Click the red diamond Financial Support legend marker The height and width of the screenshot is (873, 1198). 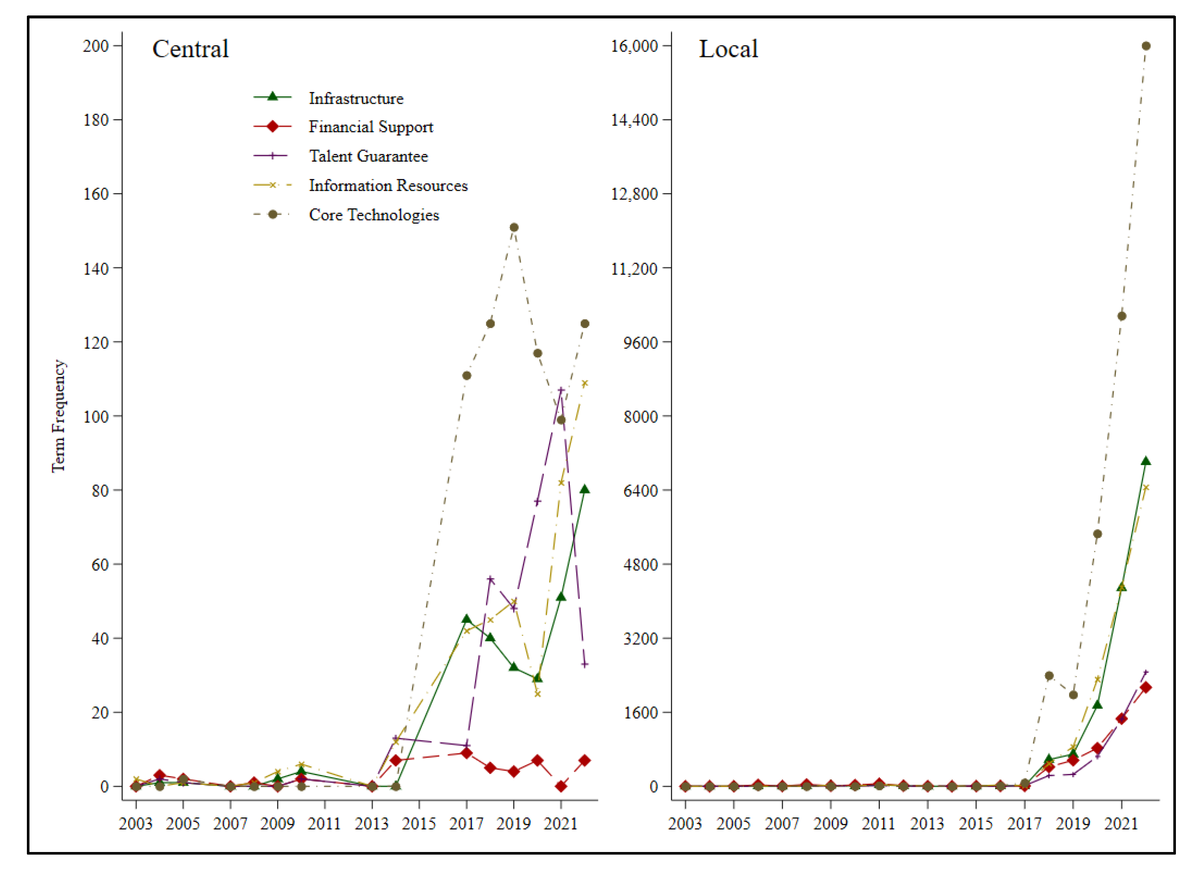point(272,126)
